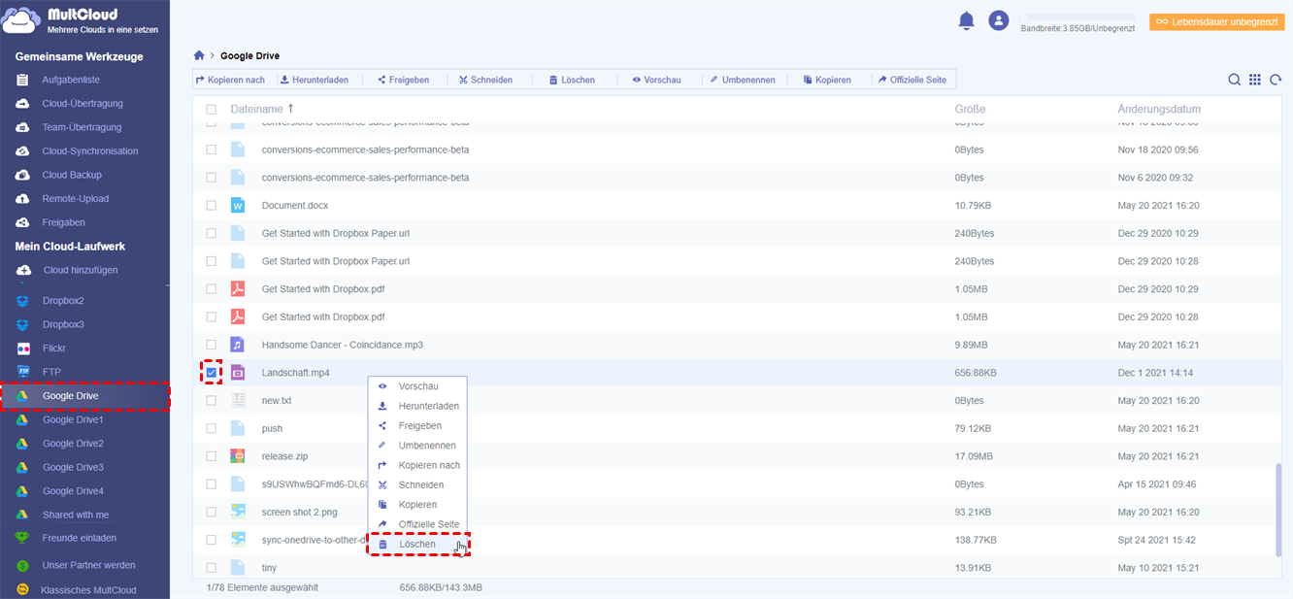Select Kopieren nach in the context menu
Viewport: 1293px width, 599px height.
point(418,465)
